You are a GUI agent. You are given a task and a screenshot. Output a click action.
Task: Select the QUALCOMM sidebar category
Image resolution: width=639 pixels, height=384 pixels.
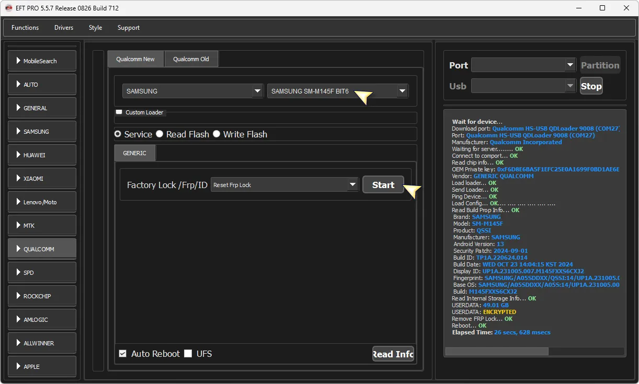[42, 249]
